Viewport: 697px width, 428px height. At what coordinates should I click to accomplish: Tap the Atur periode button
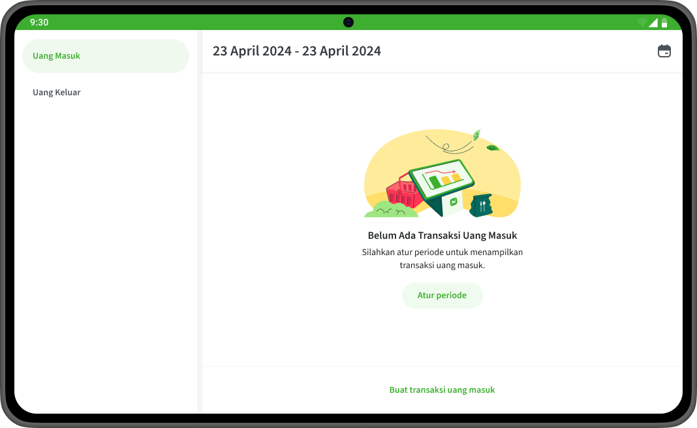click(442, 296)
